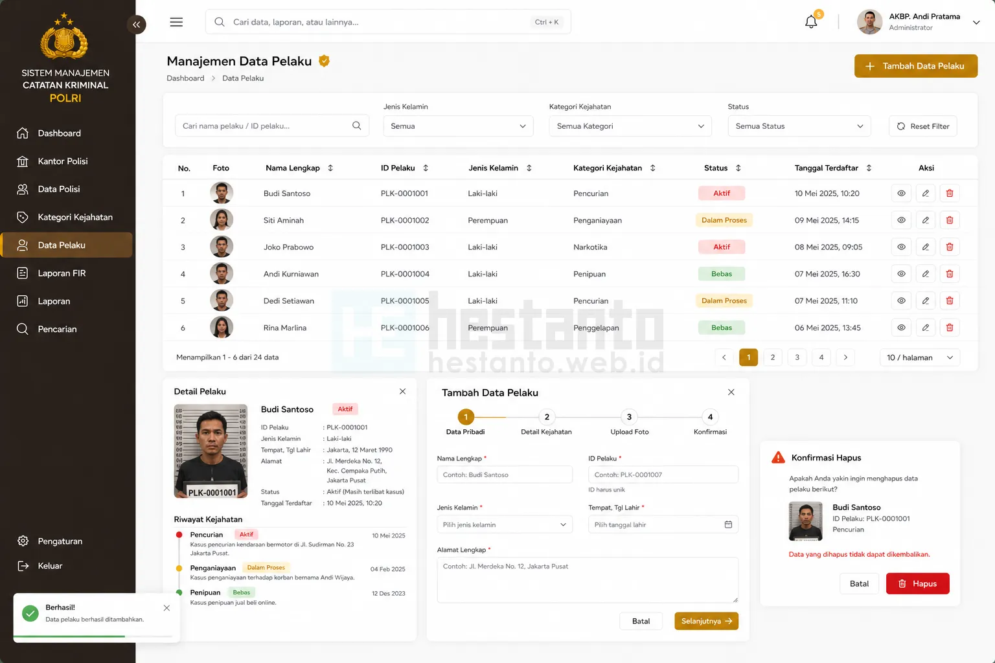Change rows per page 10 / halaman
Screen dimensions: 995x663
[x=920, y=357]
